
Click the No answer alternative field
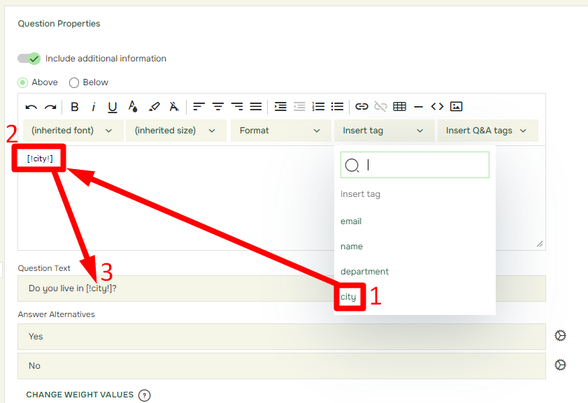click(x=282, y=366)
